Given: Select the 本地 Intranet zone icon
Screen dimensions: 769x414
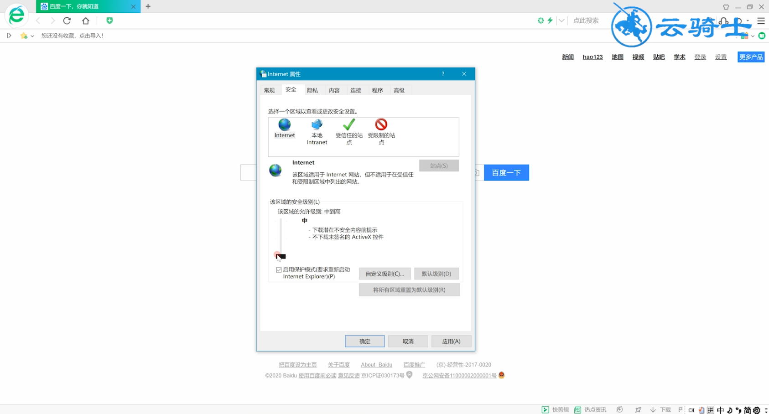Looking at the screenshot, I should coord(317,132).
